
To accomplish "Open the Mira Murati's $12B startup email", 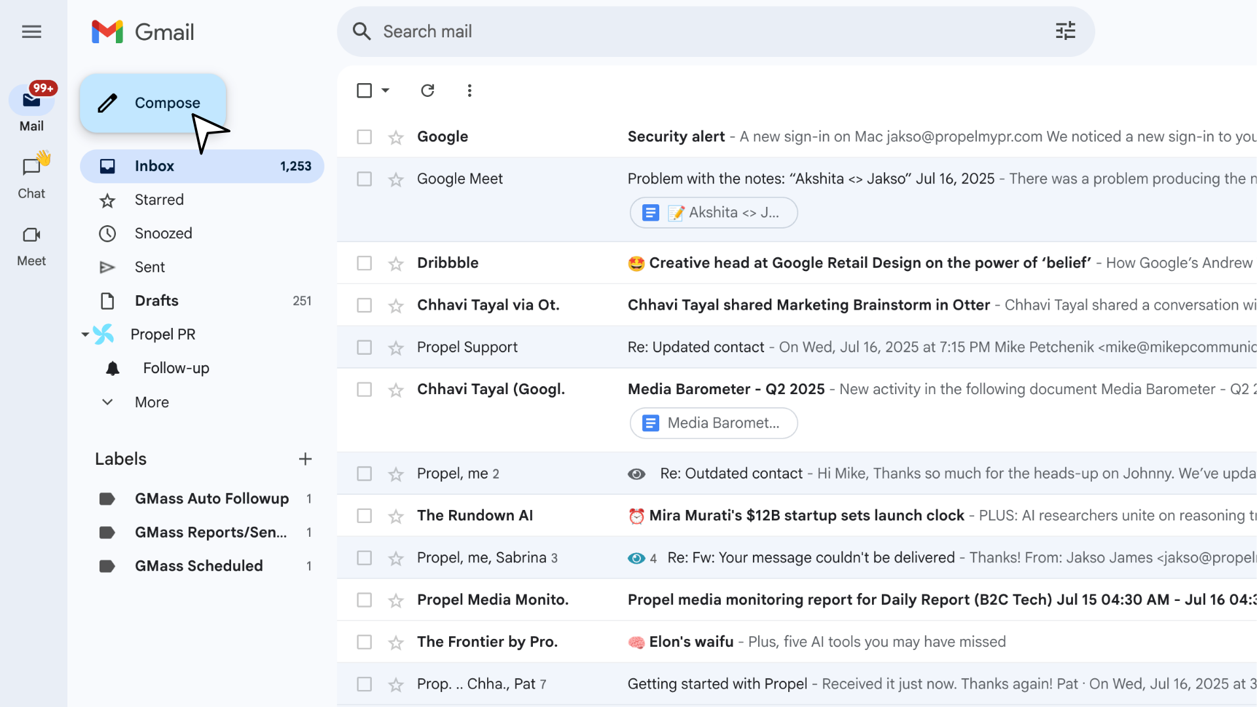I will pos(807,516).
